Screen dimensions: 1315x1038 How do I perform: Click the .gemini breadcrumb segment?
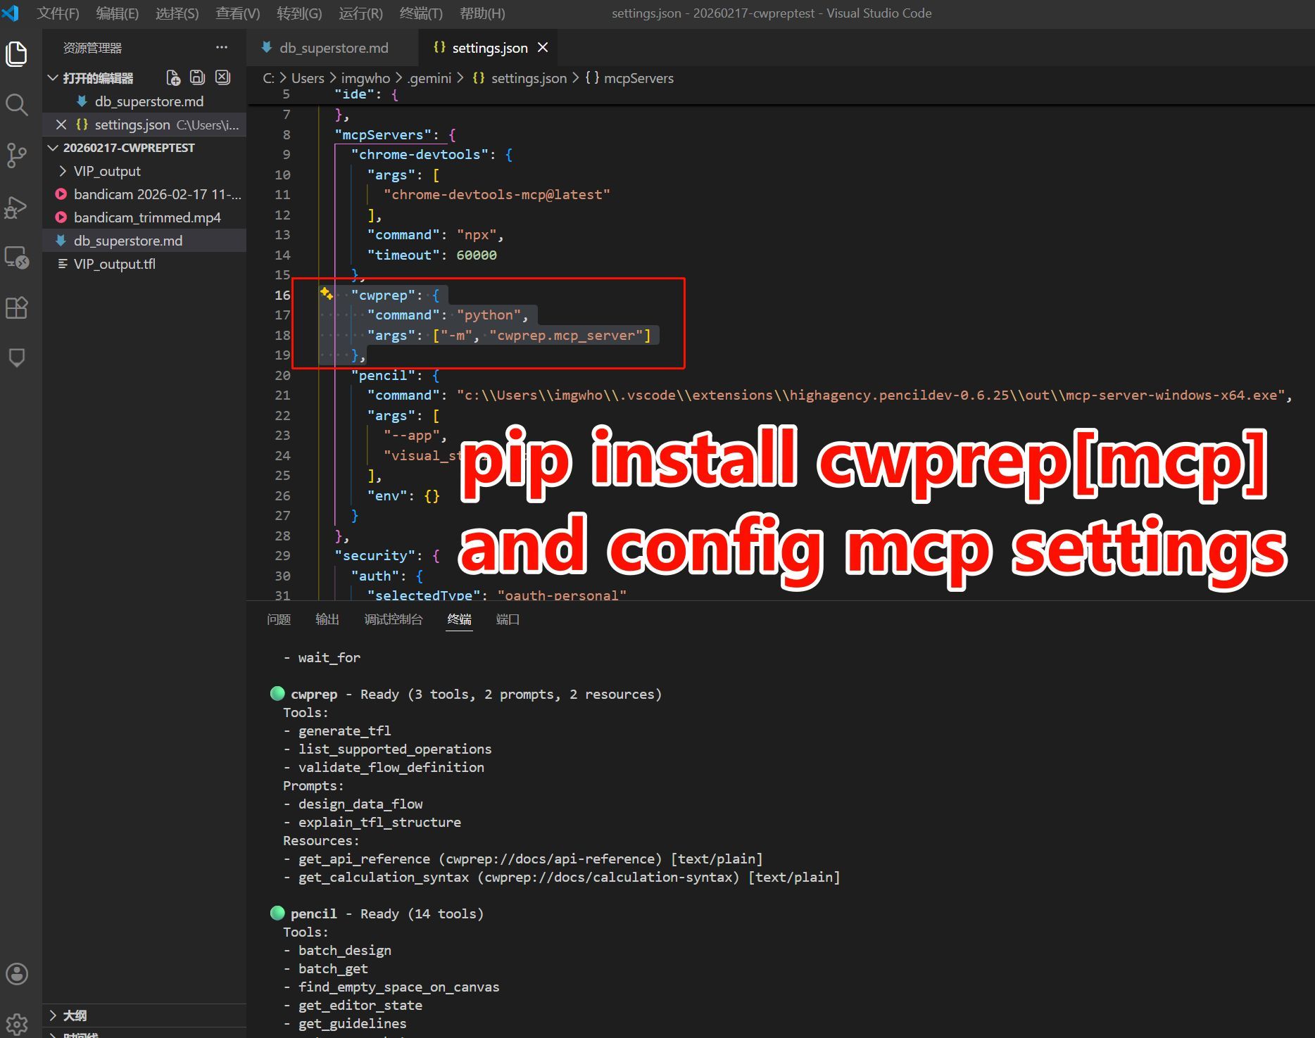coord(429,78)
